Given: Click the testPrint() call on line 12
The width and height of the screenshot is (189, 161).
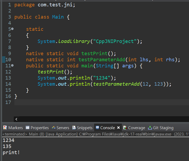Looking at the screenshot, I should point(55,72).
